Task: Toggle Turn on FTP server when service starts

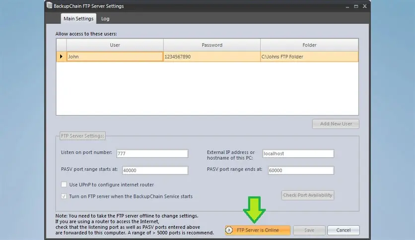Action: (64, 196)
